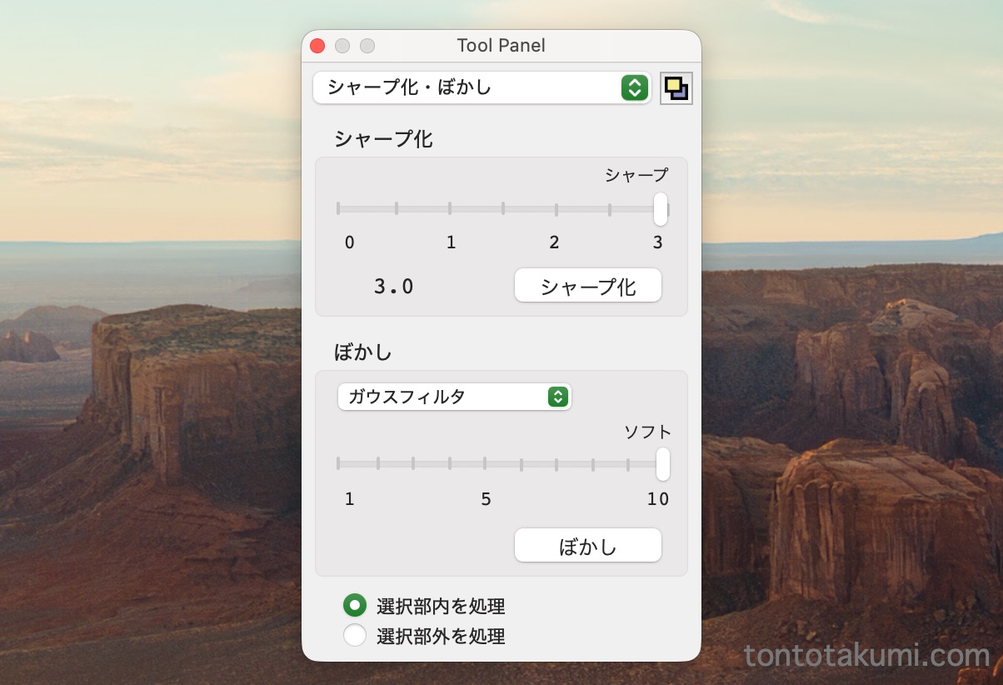Select the 選択部外を処理 radio option

point(355,636)
